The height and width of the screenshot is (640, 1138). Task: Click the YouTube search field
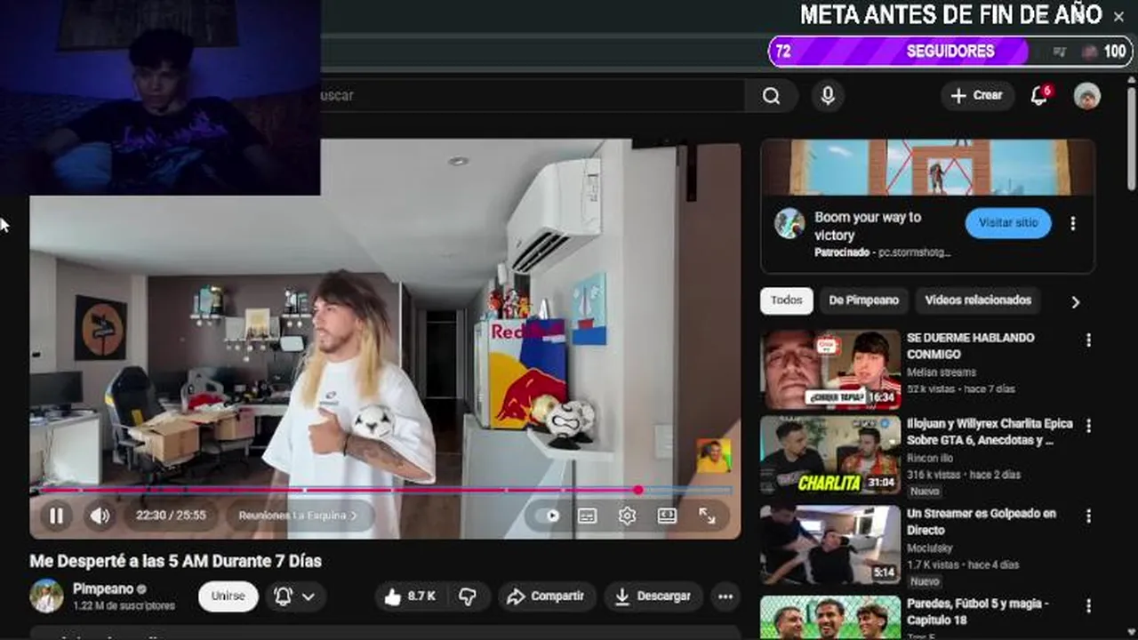coord(532,96)
